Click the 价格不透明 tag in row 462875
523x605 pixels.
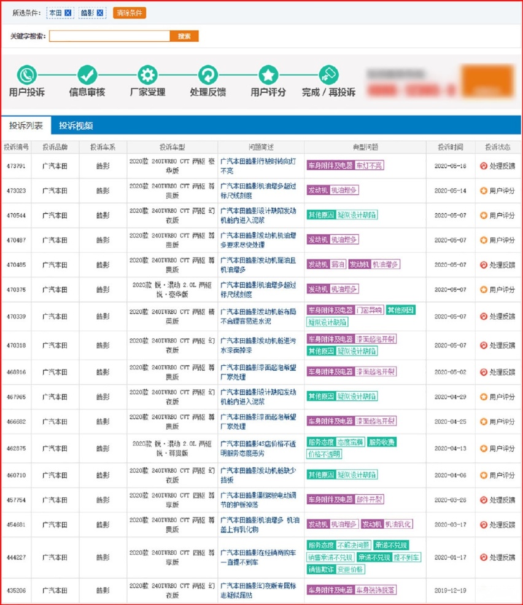324,454
